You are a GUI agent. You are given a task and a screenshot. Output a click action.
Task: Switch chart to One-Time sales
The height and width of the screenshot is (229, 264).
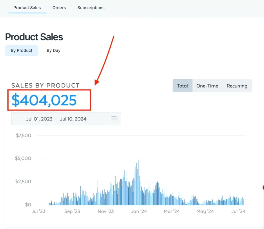pos(207,86)
